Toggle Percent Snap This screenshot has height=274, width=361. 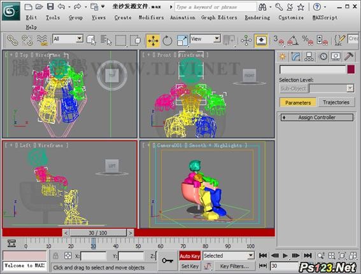coord(308,41)
